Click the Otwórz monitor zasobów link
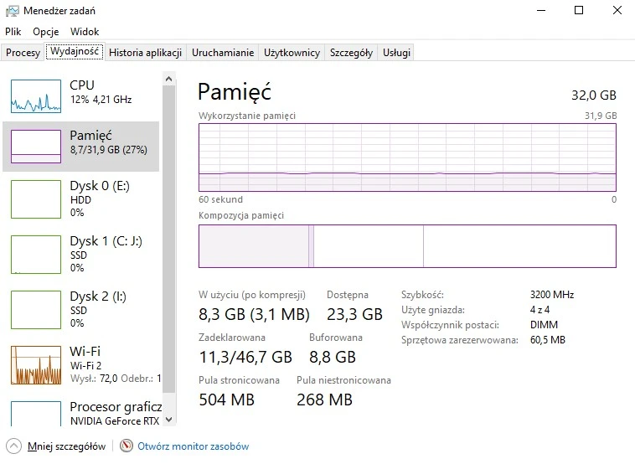 tap(194, 446)
